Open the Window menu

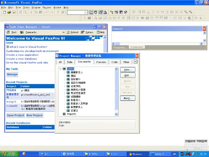57,7
